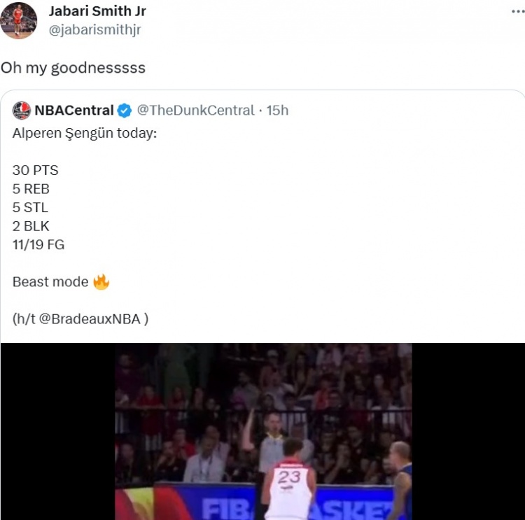Visit the @jabarismithjr handle
The image size is (525, 520).
(95, 30)
